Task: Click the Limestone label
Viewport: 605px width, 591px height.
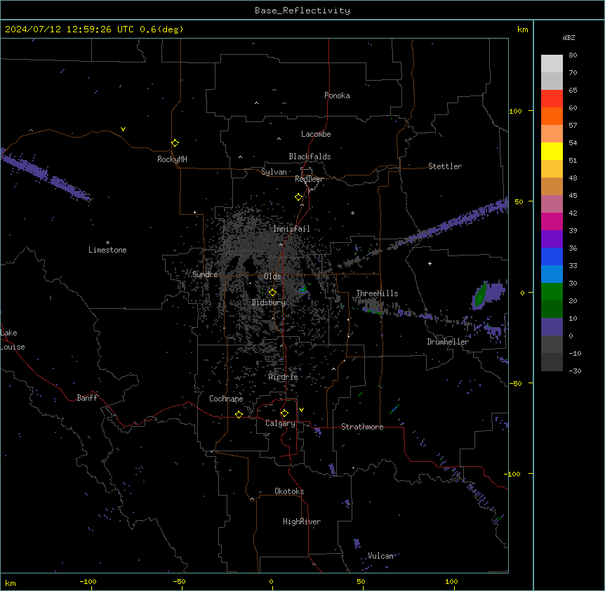Action: pos(107,250)
